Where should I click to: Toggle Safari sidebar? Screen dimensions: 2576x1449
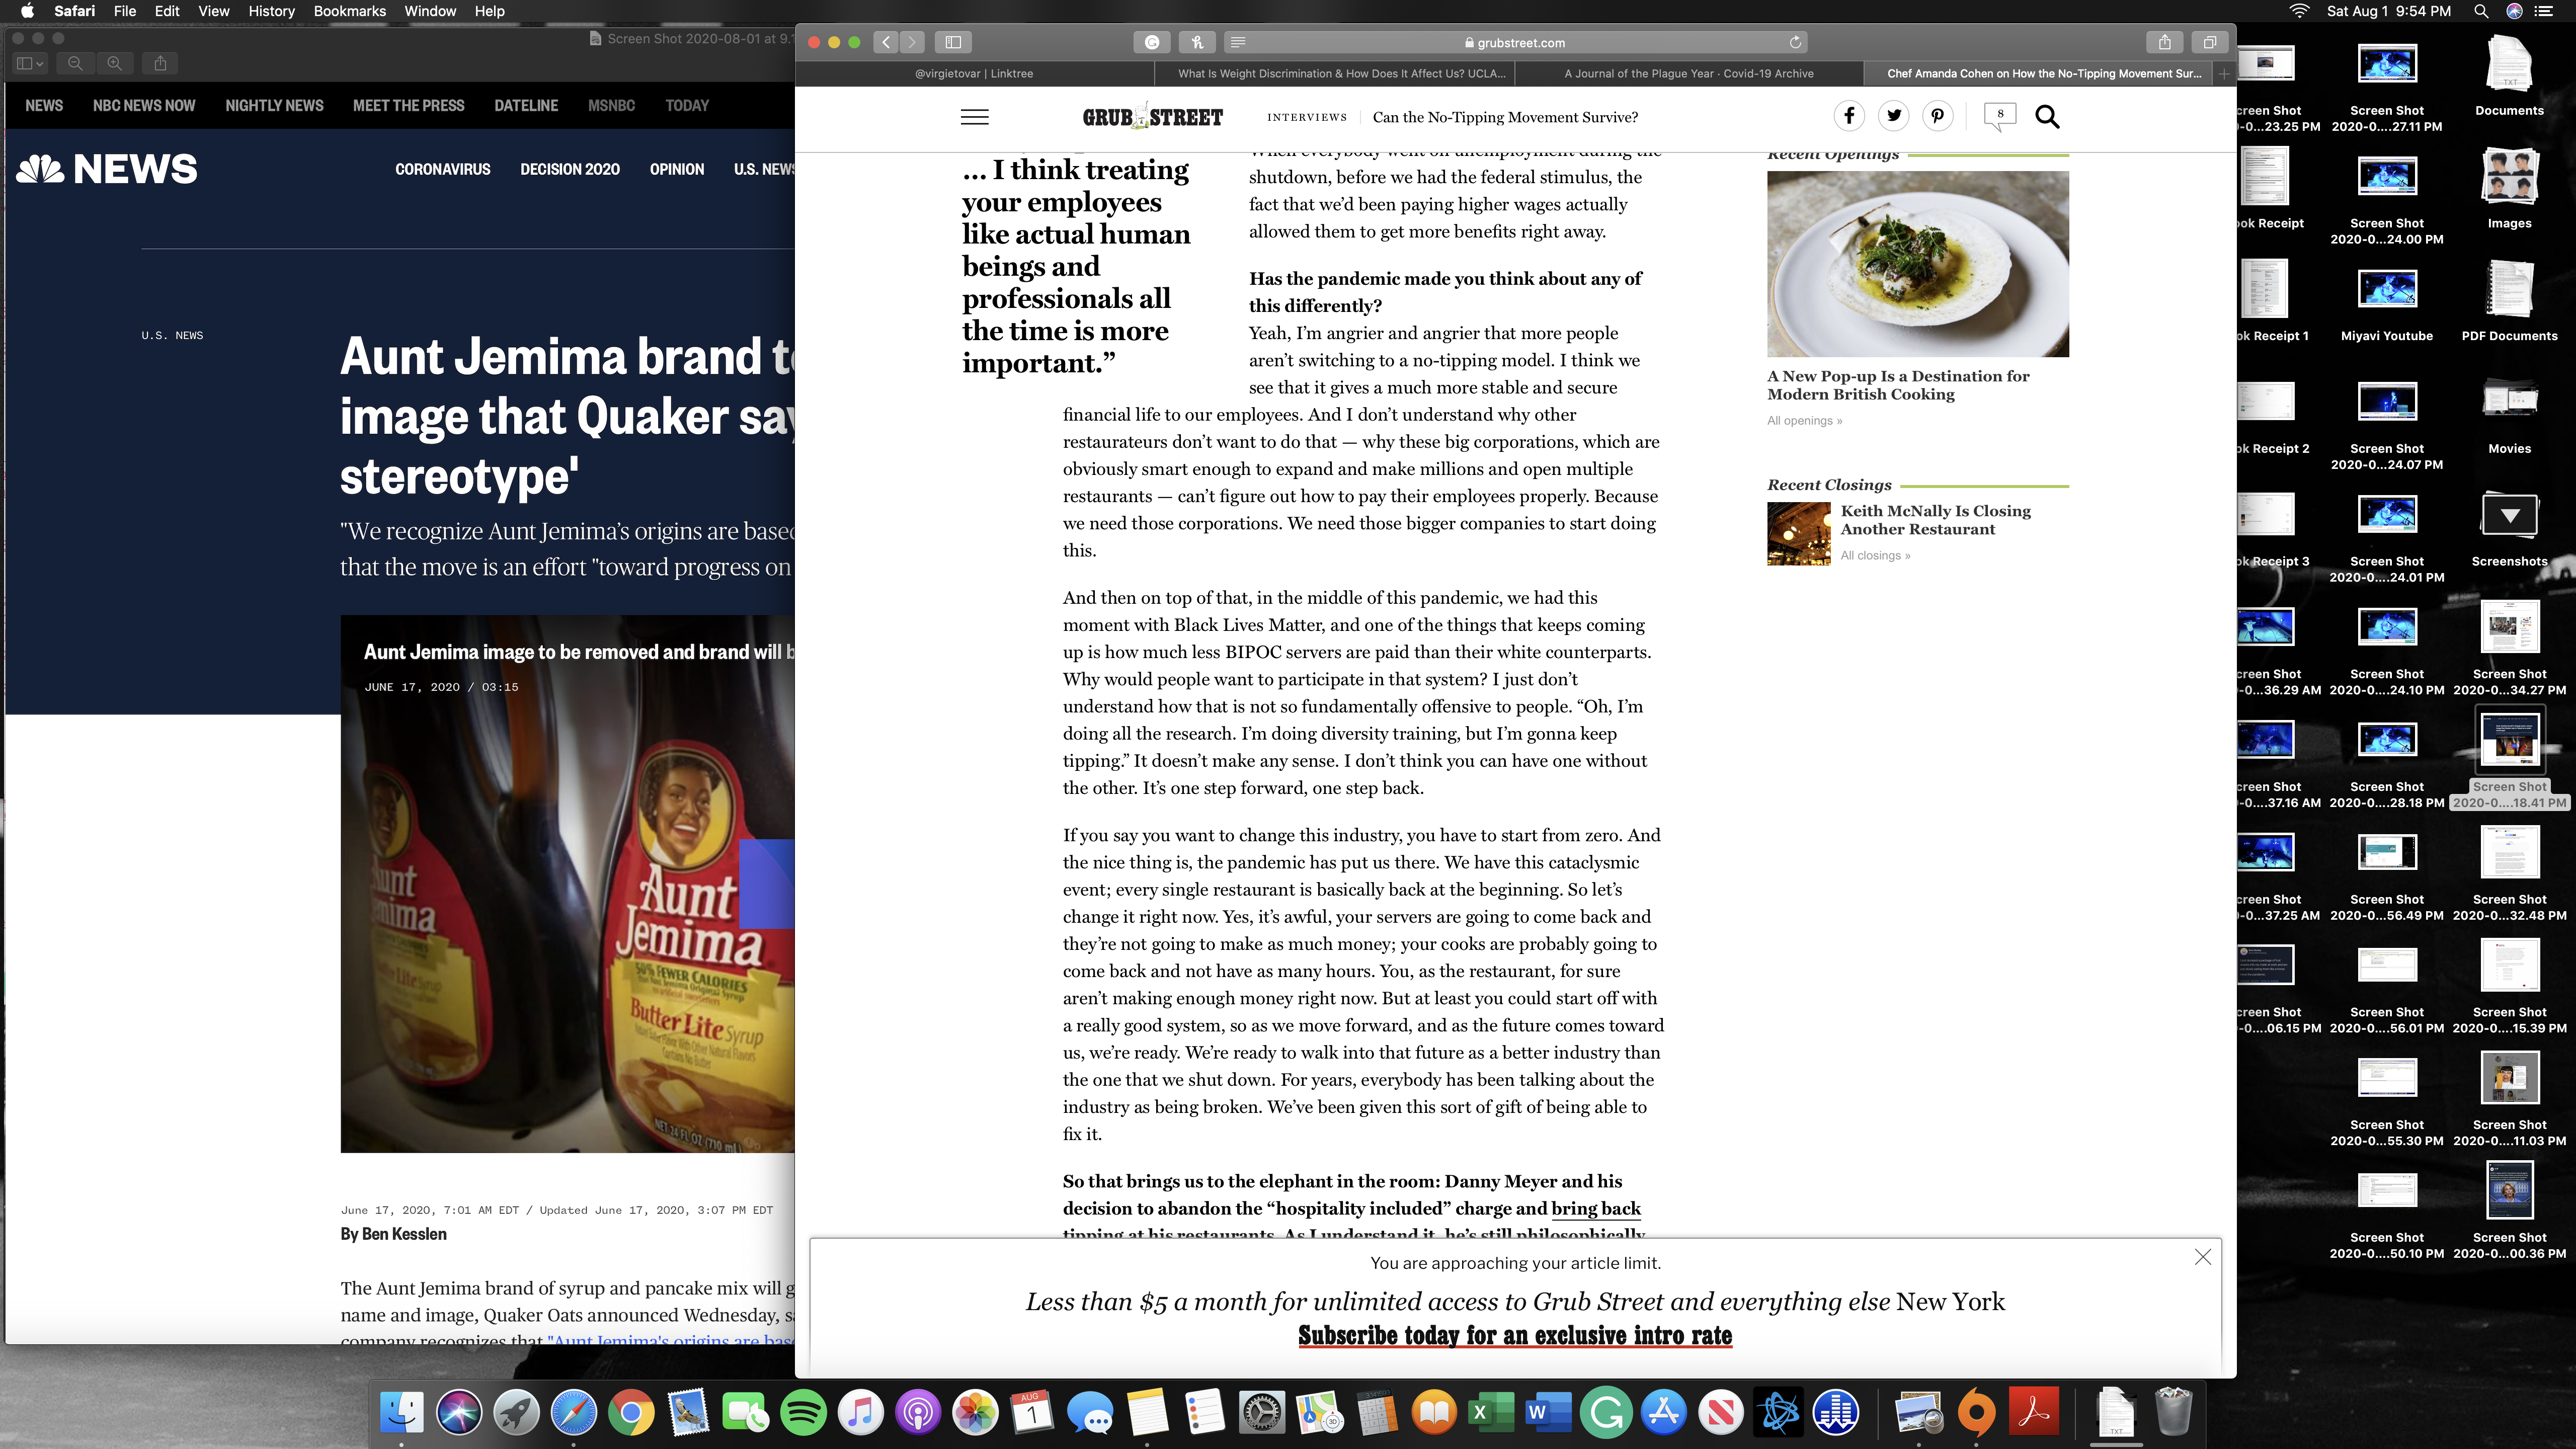tap(953, 42)
